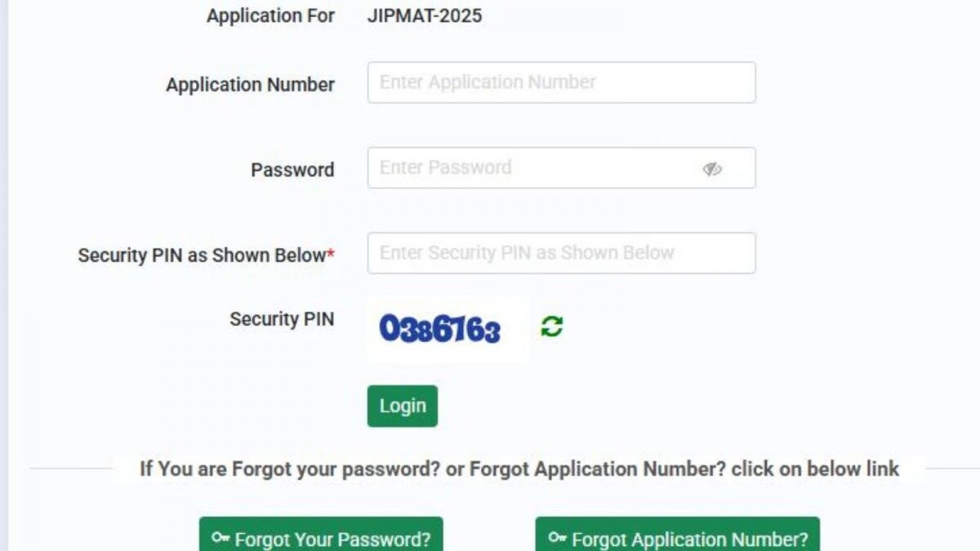Click the Enter Security PIN field
This screenshot has width=980, height=551.
(562, 253)
